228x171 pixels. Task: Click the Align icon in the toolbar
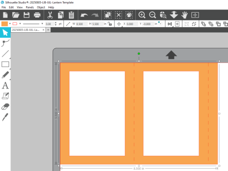point(170,24)
